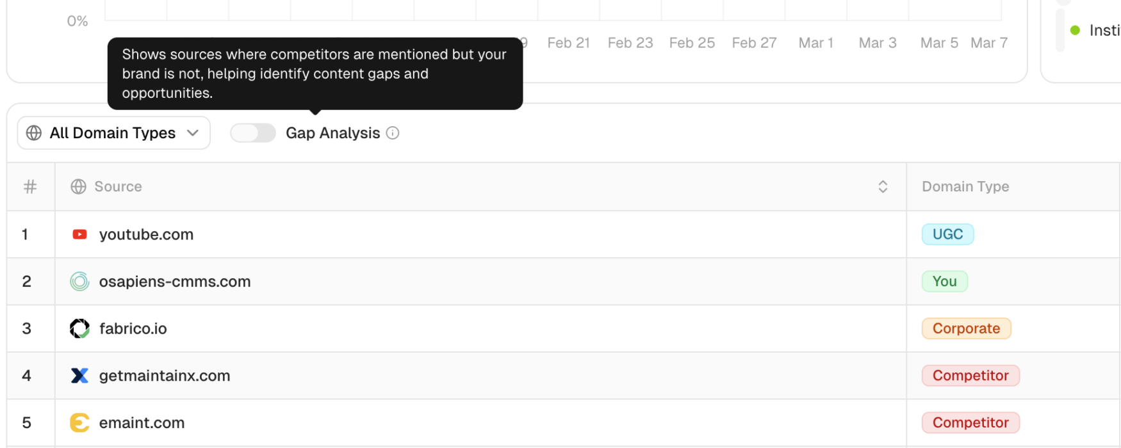
Task: Click the emaint yellow logo icon
Action: [79, 422]
